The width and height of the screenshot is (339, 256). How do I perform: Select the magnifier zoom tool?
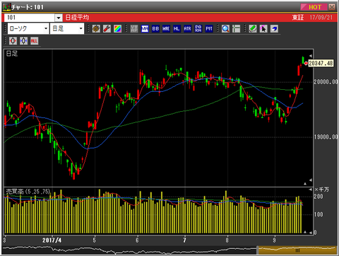(x=225, y=29)
